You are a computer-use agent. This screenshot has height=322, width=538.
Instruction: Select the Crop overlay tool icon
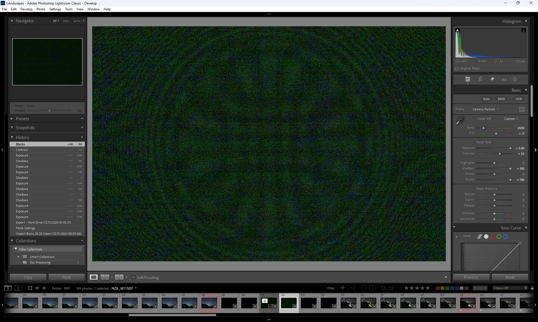480,79
